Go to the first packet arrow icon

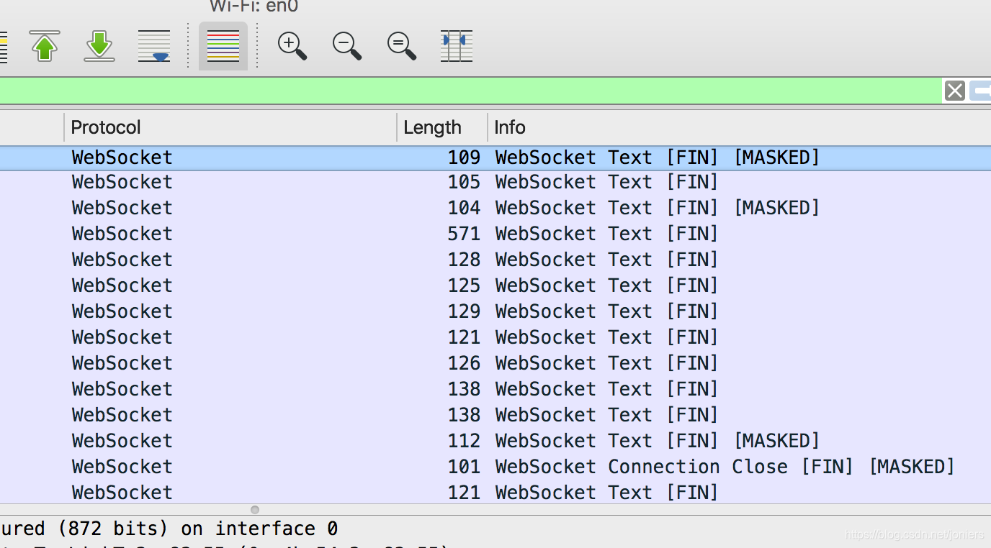coord(45,46)
